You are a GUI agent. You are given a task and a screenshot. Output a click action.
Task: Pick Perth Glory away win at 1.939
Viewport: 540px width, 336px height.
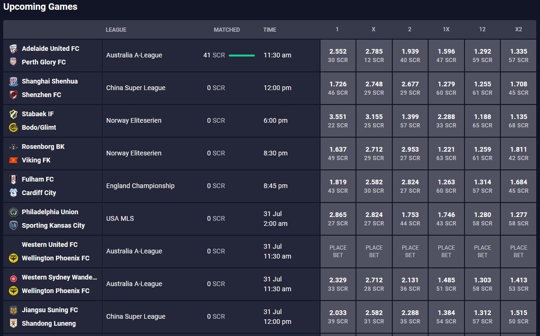pyautogui.click(x=410, y=56)
